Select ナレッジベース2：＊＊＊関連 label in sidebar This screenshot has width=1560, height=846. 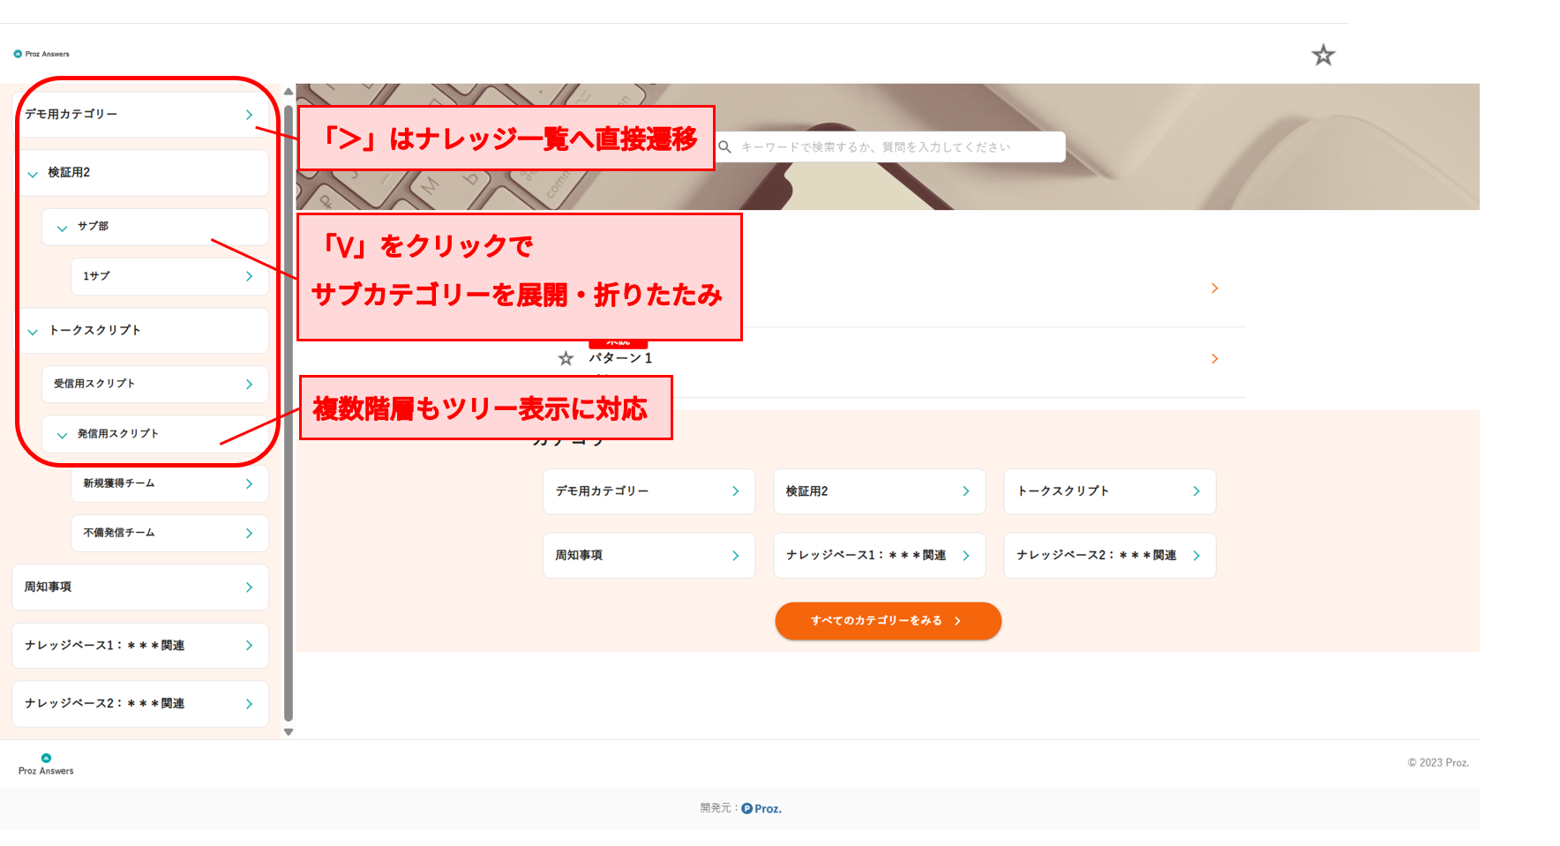coord(104,703)
